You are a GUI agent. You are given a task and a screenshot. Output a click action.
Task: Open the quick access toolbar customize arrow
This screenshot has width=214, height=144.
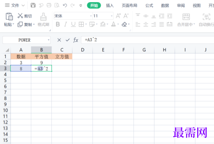click(x=80, y=5)
